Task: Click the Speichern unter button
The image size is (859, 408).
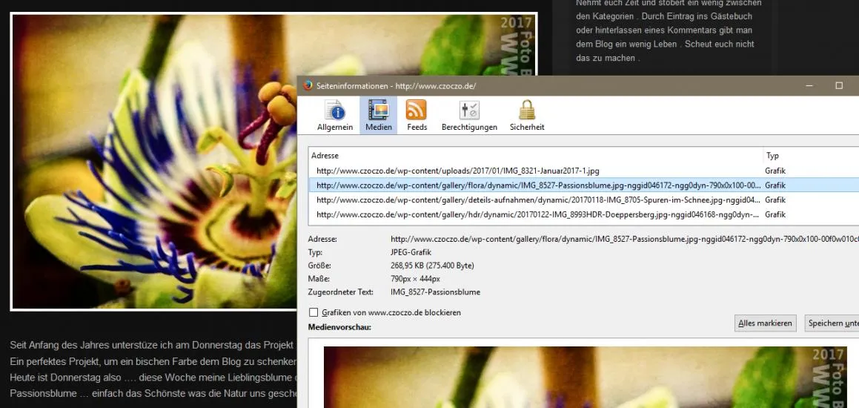Action: tap(832, 323)
